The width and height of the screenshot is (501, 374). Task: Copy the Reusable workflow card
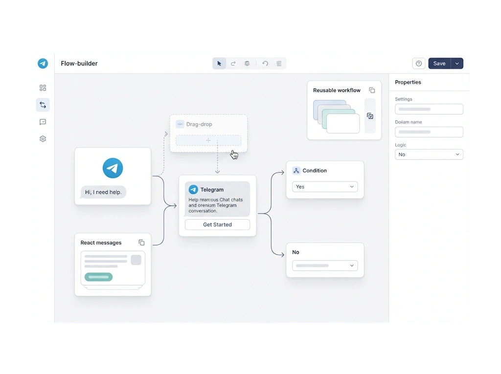coord(372,90)
